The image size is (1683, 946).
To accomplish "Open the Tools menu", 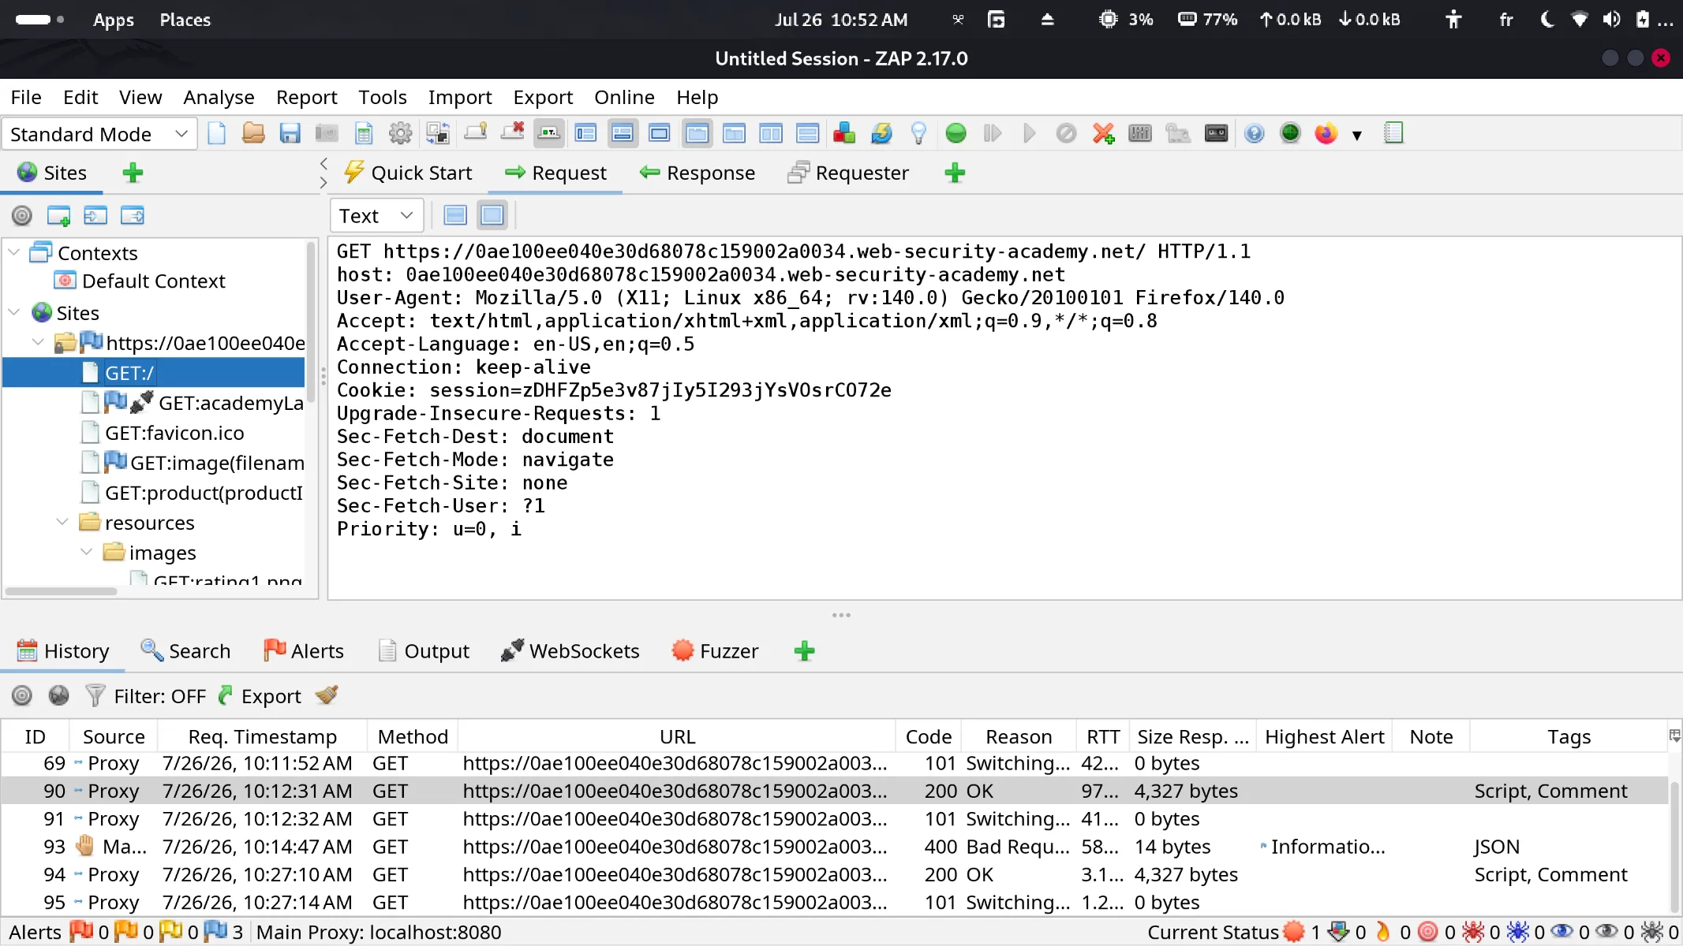I will tap(382, 97).
